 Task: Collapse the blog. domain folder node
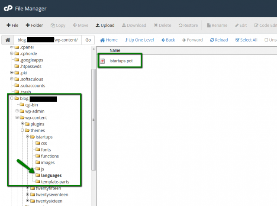pyautogui.click(x=12, y=98)
